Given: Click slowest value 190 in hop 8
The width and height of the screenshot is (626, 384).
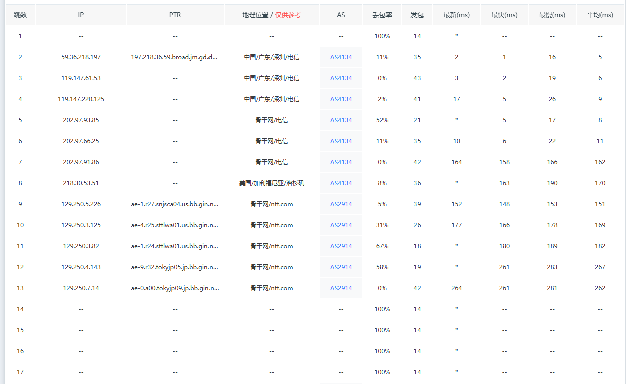Looking at the screenshot, I should [552, 183].
